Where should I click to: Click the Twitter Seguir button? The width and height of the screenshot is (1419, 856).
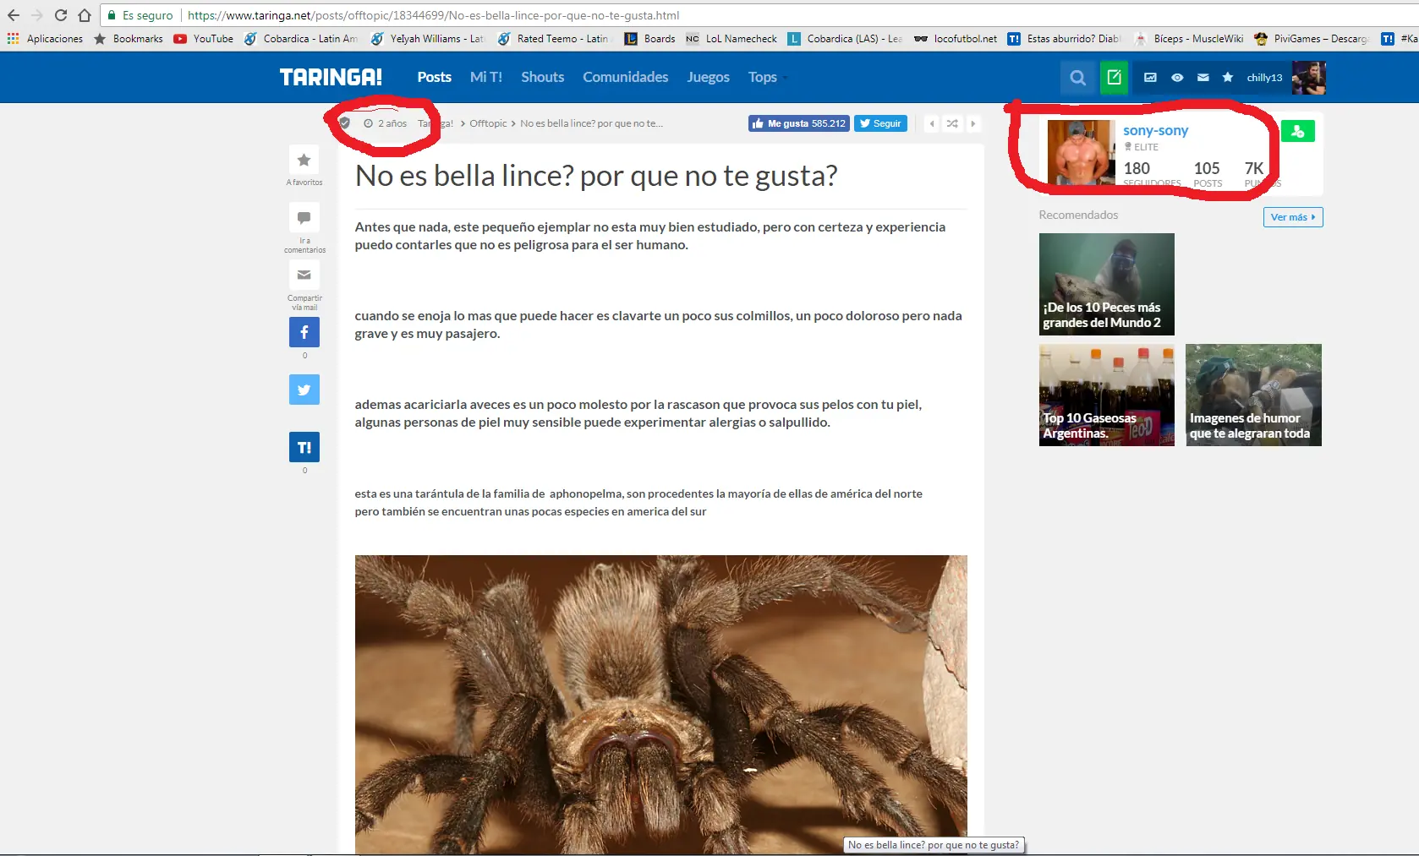click(x=880, y=123)
